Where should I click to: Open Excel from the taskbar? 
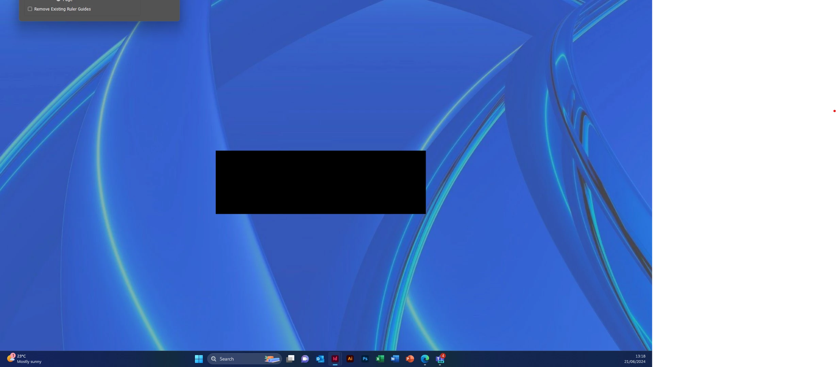click(380, 359)
